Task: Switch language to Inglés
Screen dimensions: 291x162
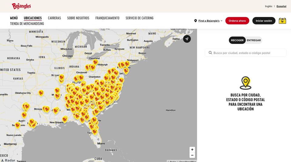Action: 269,6
